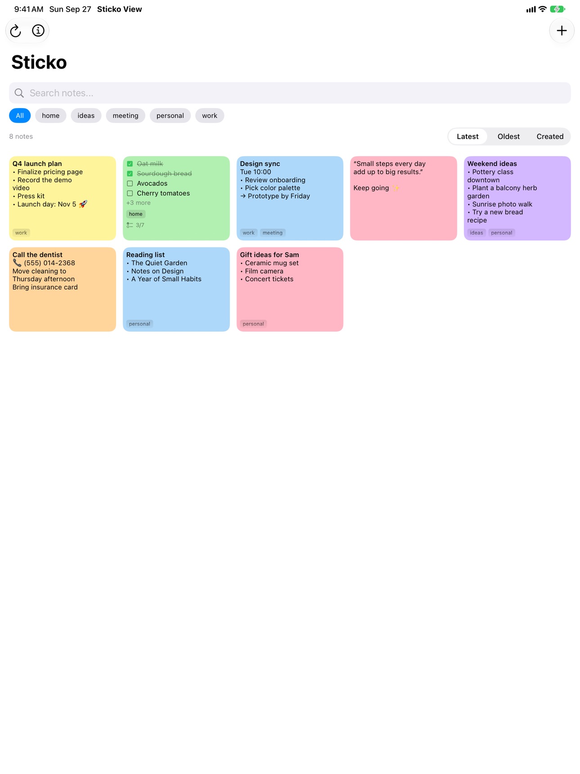Viewport: 580px width, 774px height.
Task: Check the battery icon in status bar
Action: [x=558, y=9]
